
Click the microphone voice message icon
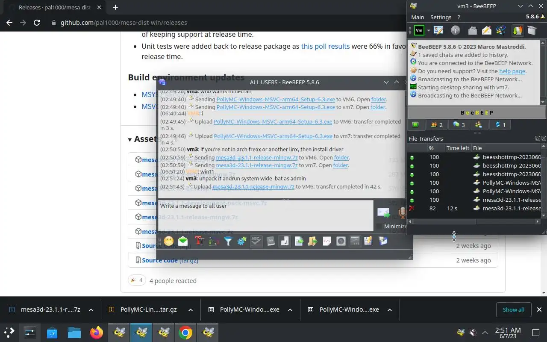point(402,212)
